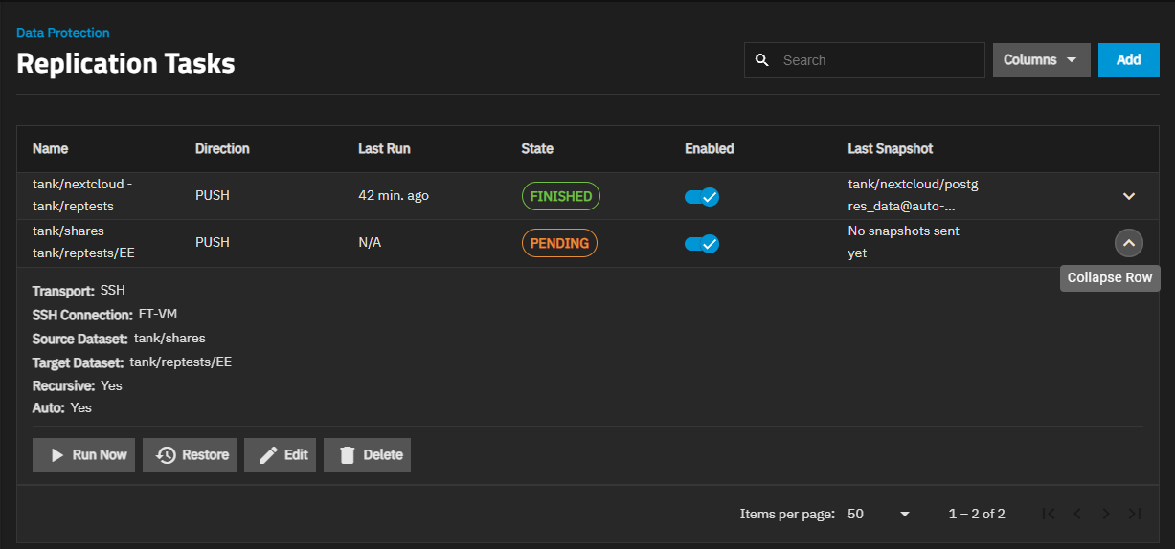Go to the next page
This screenshot has height=549, width=1175.
click(x=1106, y=514)
